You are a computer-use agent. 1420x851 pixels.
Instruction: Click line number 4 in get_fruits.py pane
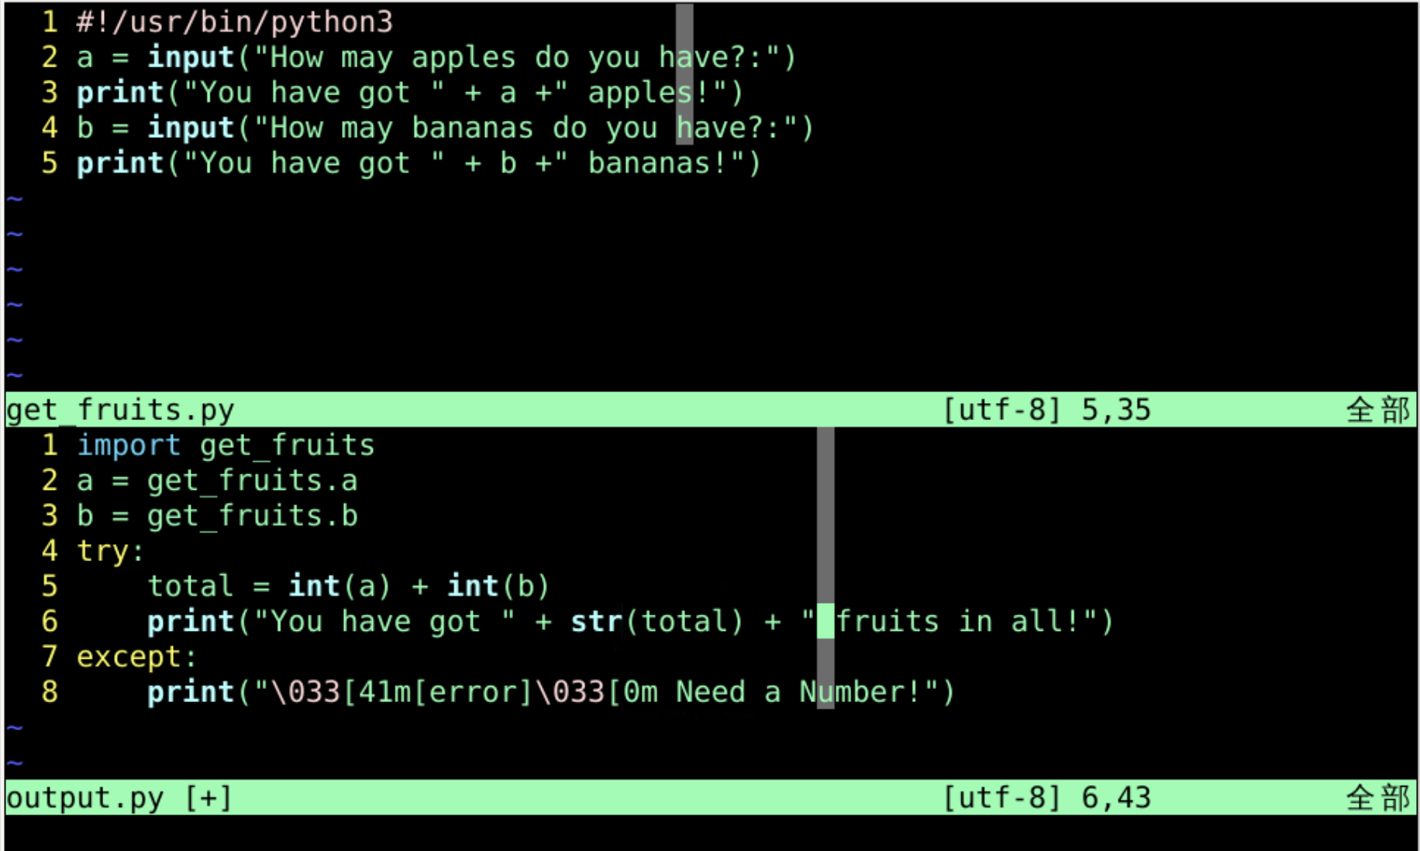(x=50, y=128)
